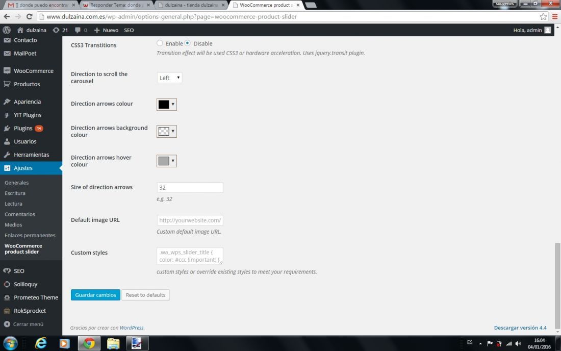Click the Contacto envelope icon
The height and width of the screenshot is (351, 561).
point(7,40)
